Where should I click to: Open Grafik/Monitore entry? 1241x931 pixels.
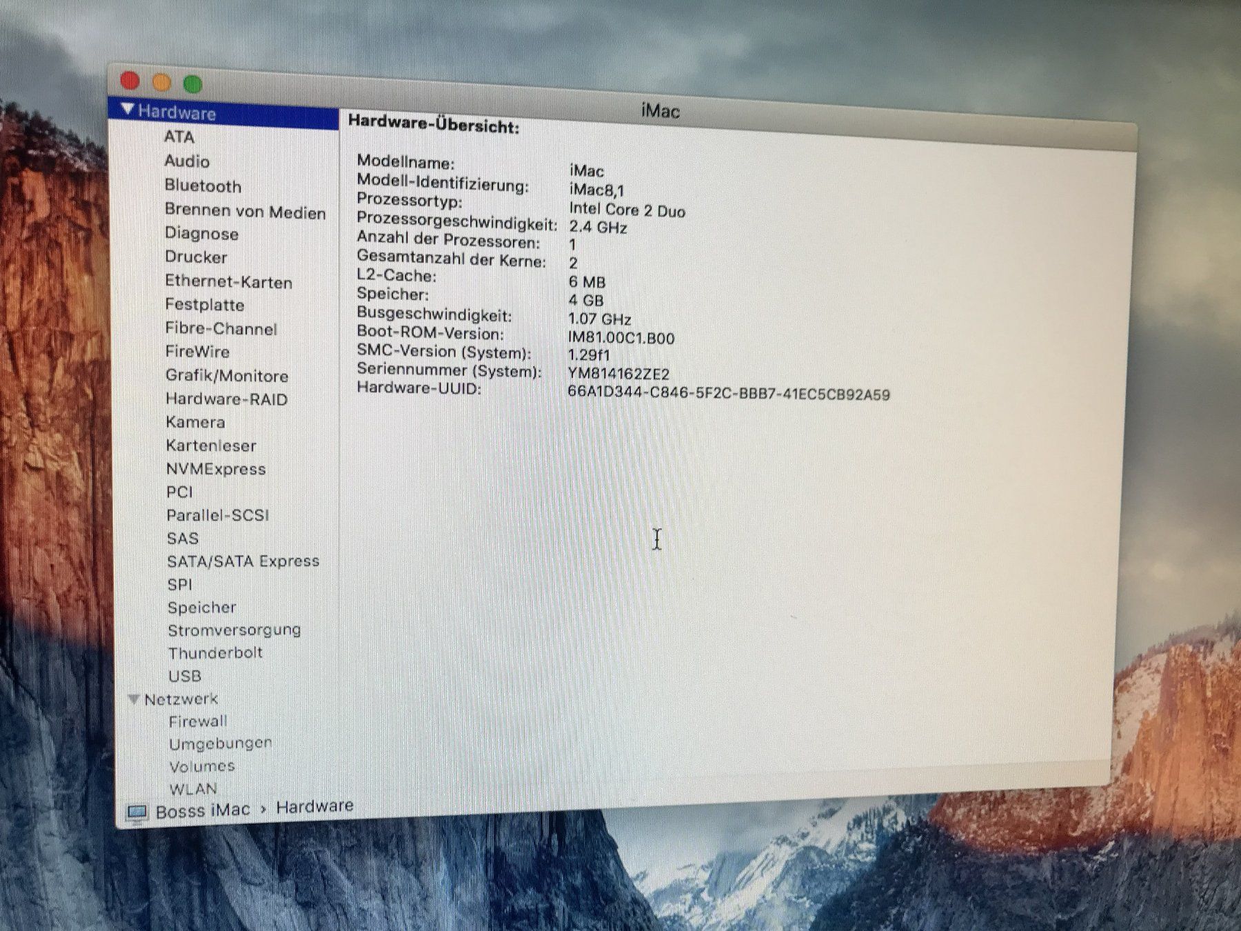[x=227, y=376]
